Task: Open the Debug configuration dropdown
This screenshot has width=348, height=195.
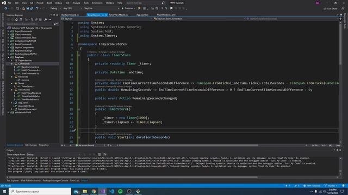Action: [x=55, y=9]
